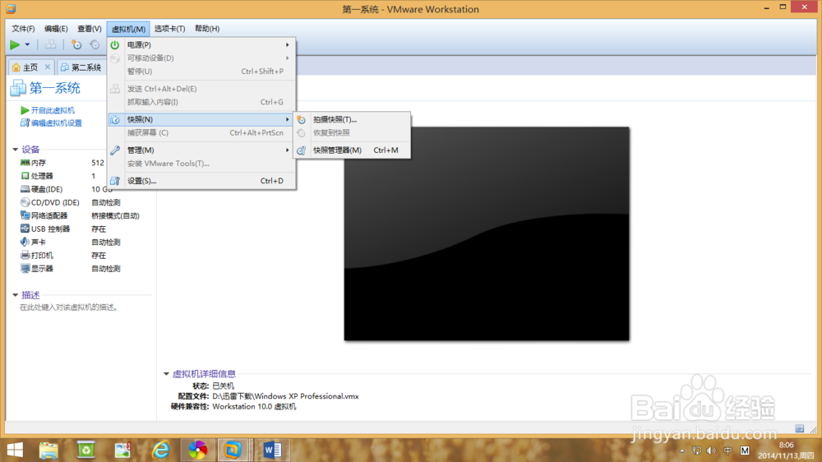This screenshot has width=822, height=462.
Task: Click the 桥接模式(自动) network value
Action: pos(115,215)
